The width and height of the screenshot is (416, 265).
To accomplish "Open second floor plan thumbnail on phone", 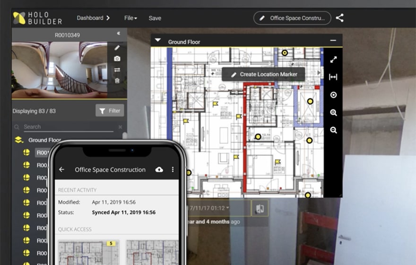I will click(x=152, y=253).
